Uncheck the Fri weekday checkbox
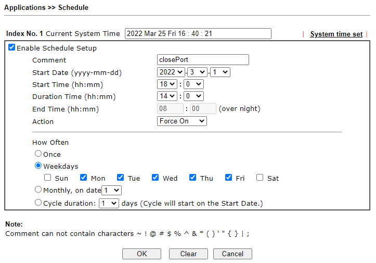The image size is (376, 263). click(228, 178)
